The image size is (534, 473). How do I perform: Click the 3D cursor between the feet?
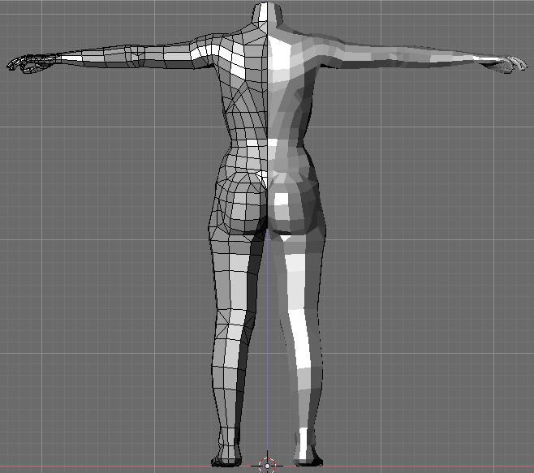pyautogui.click(x=267, y=465)
